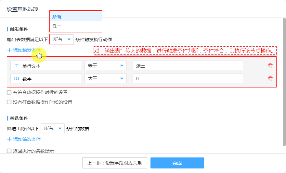The height and width of the screenshot is (173, 286).
Task: Click the 添加筛选条件 link
Action: tap(27, 140)
